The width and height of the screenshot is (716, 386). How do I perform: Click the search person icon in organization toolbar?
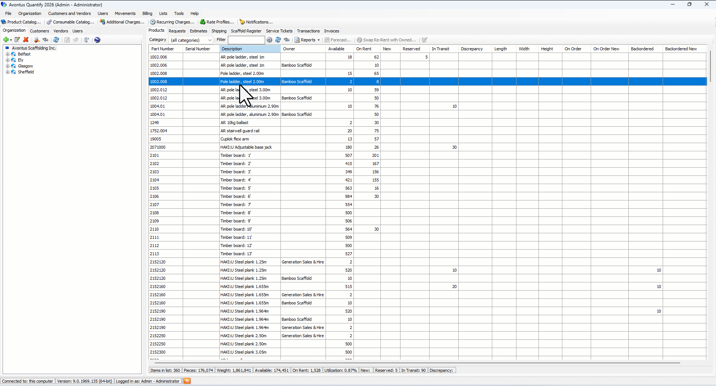(x=37, y=40)
